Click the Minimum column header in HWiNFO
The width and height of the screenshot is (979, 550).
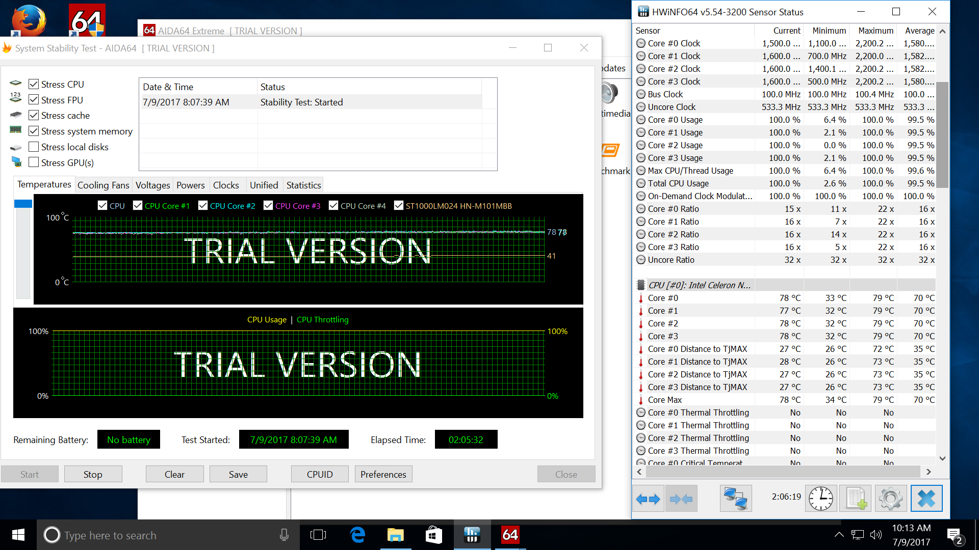click(x=829, y=31)
